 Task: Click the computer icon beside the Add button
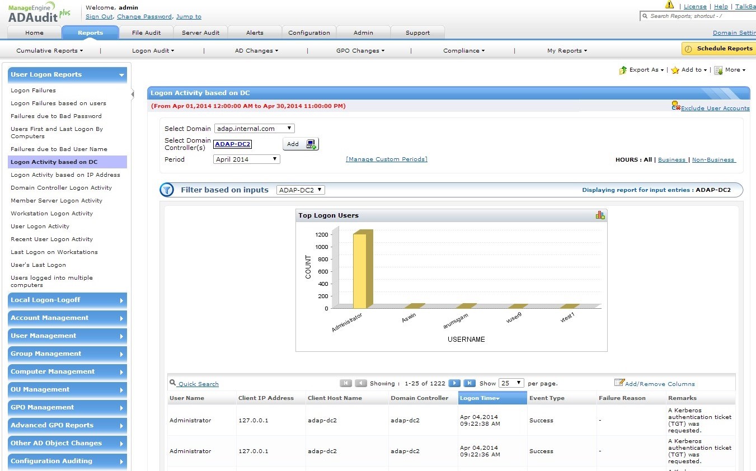pos(311,144)
